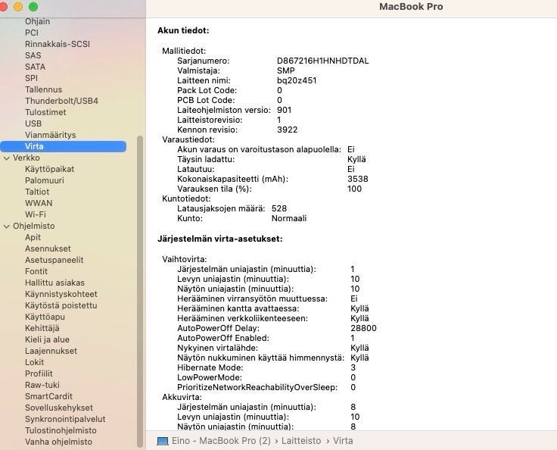The width and height of the screenshot is (557, 450).
Task: Click the Kokonaiskapasiteetti value 3538
Action: (x=358, y=179)
